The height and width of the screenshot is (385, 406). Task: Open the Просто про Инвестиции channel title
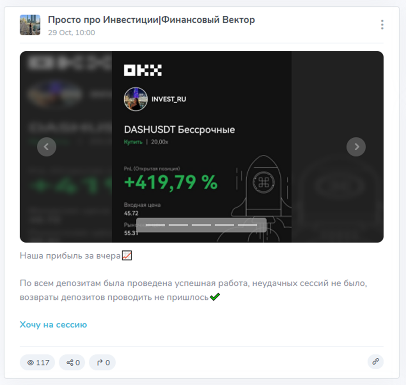(151, 20)
